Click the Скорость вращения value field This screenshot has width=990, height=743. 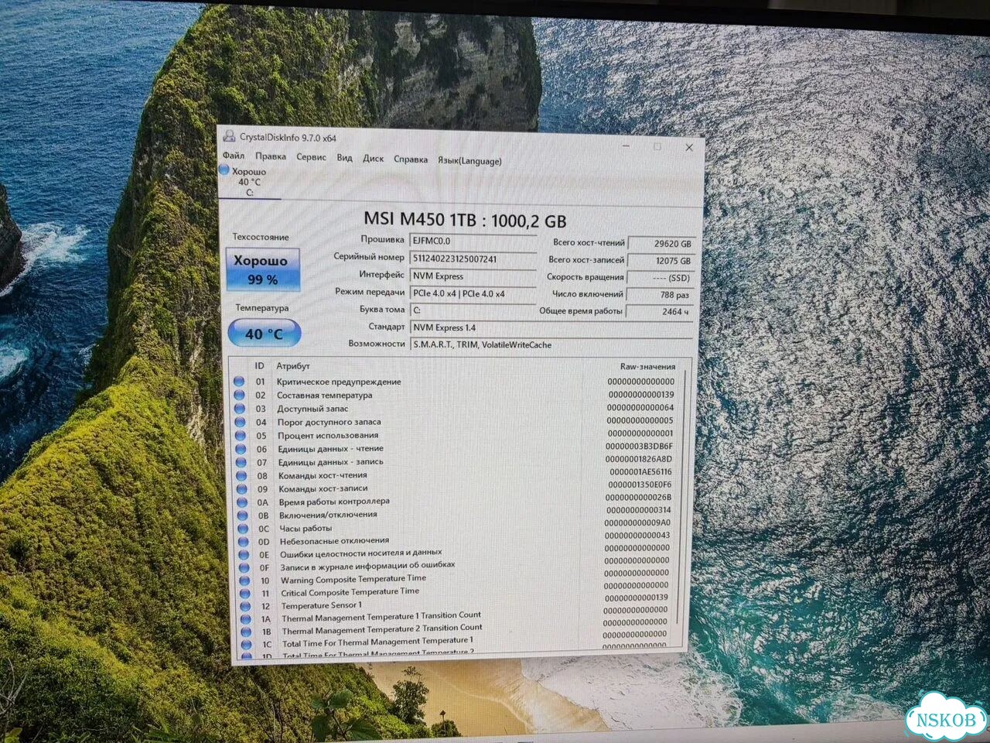click(661, 278)
